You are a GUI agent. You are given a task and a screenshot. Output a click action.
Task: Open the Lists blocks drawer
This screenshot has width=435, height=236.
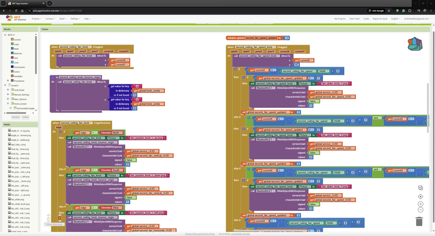pos(15,62)
